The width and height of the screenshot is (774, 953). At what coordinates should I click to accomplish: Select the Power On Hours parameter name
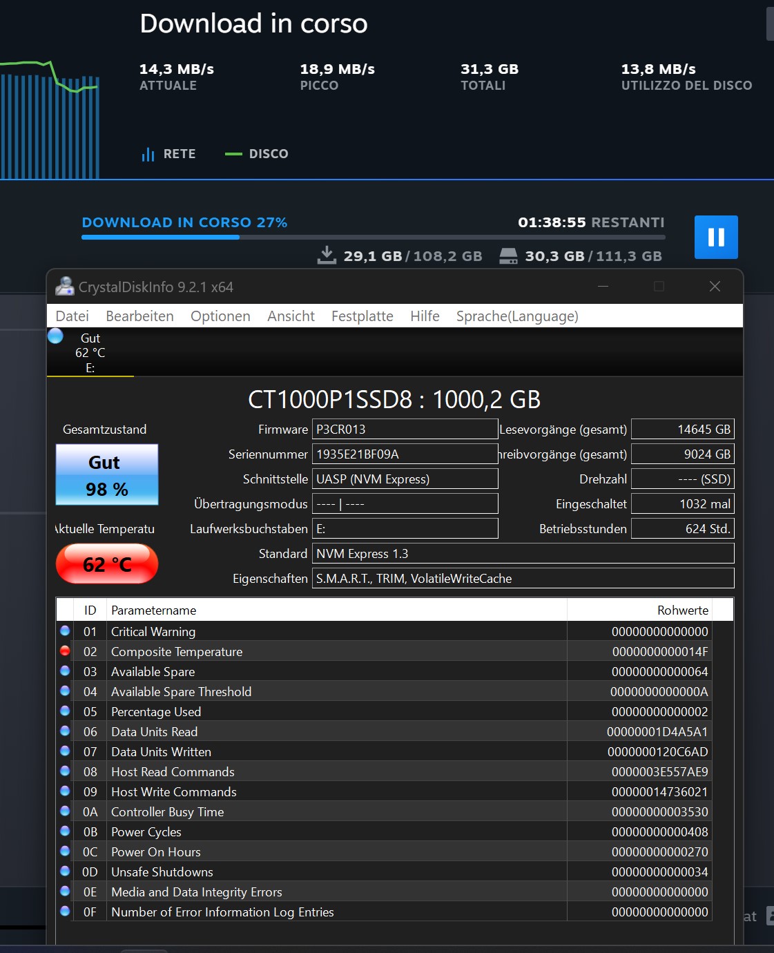[x=156, y=851]
